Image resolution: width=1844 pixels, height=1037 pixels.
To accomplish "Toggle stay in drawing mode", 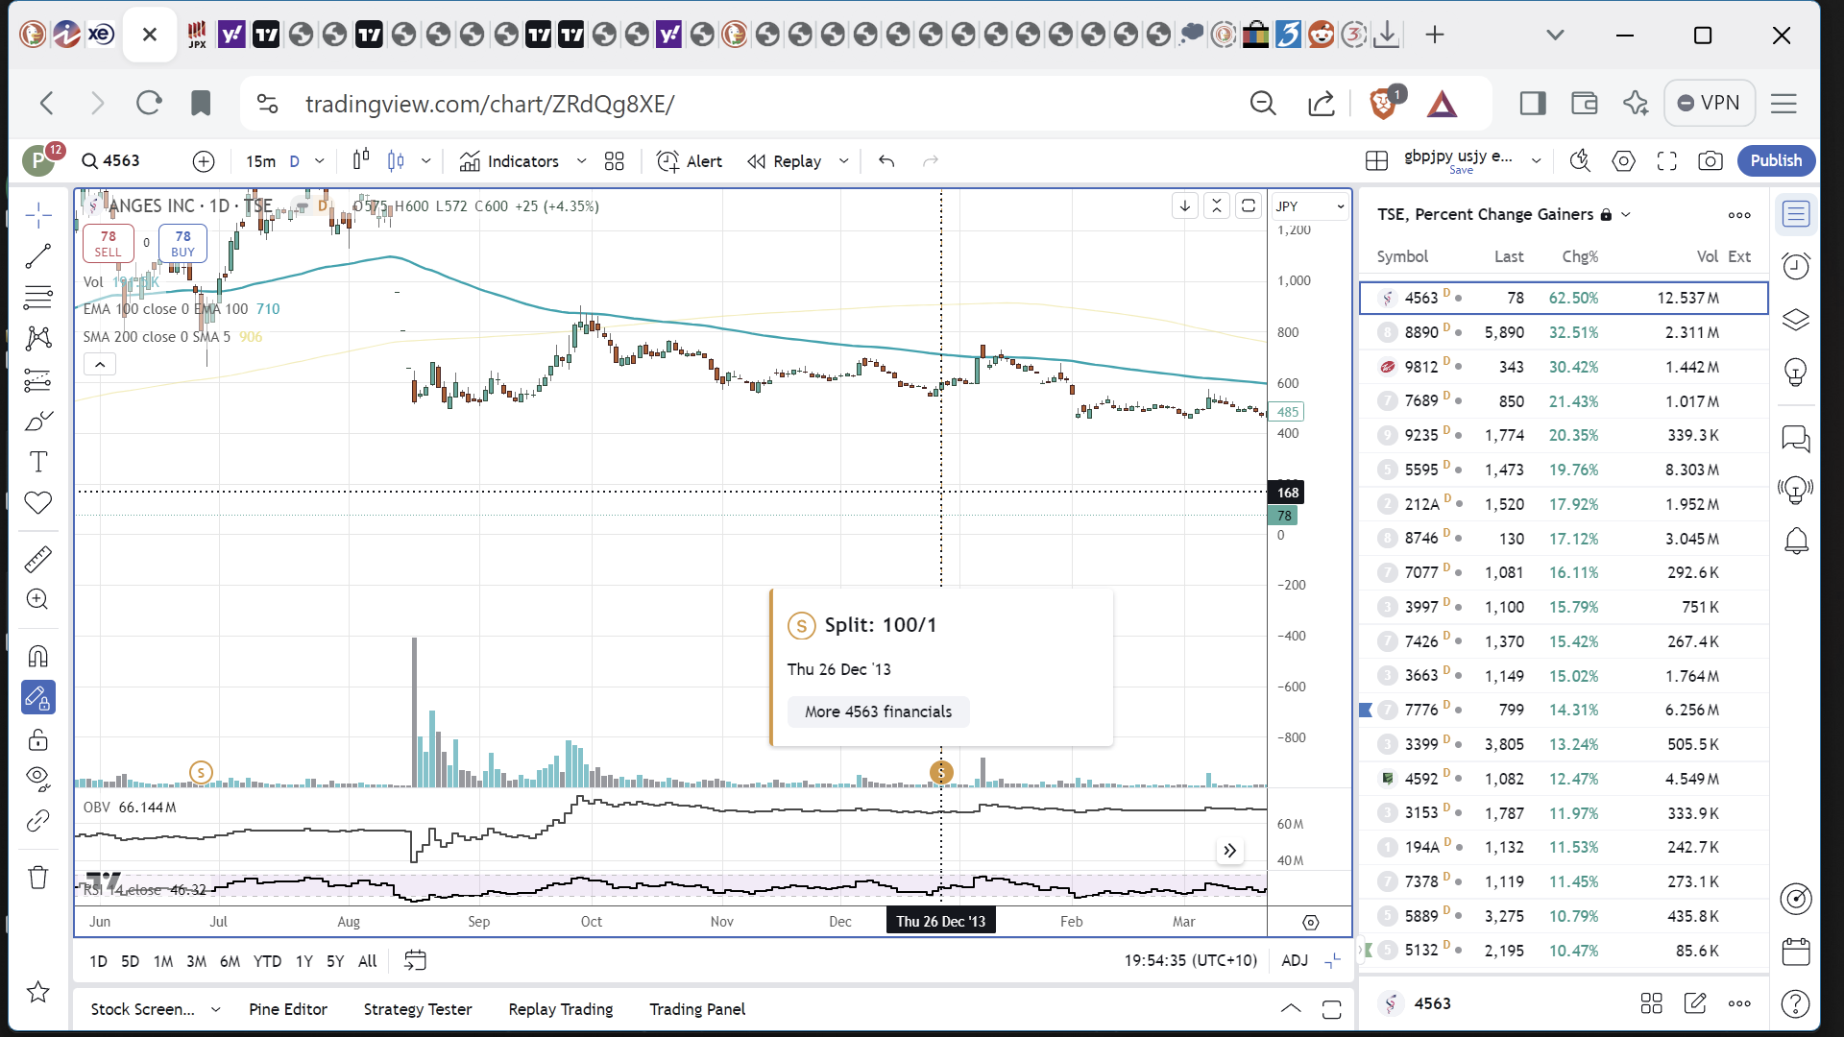I will point(38,698).
